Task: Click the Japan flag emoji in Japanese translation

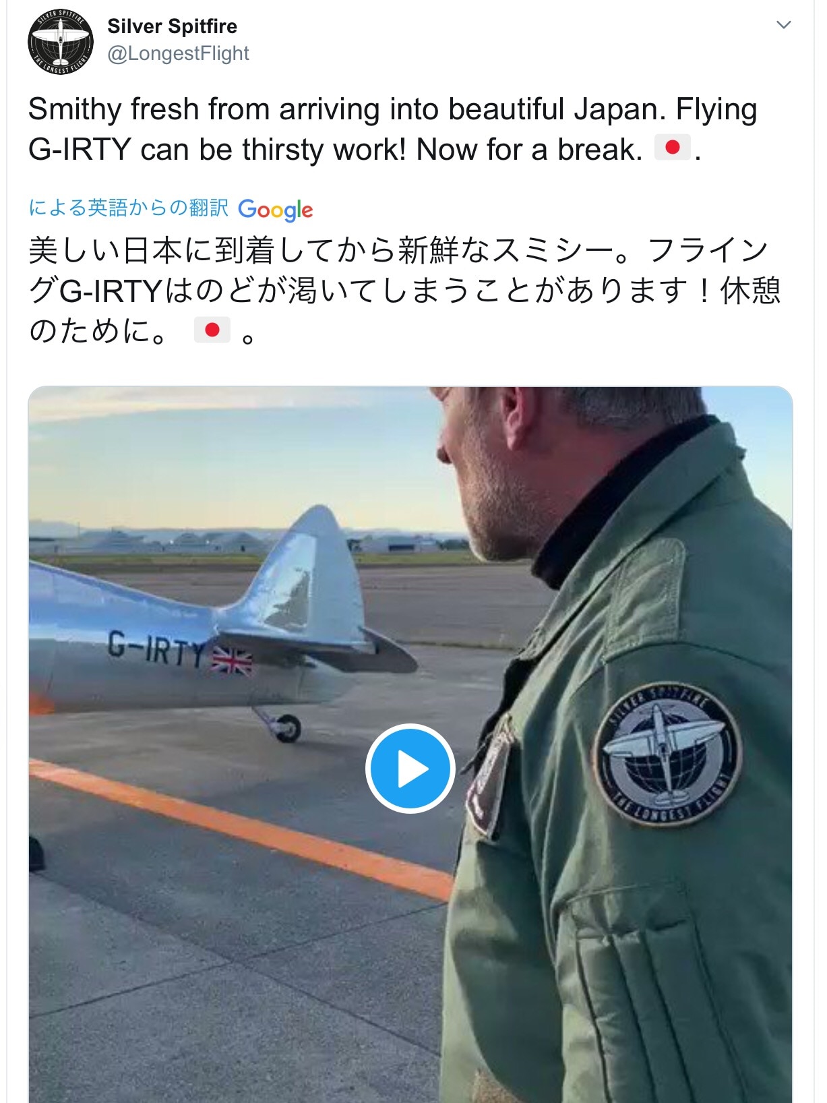Action: tap(212, 330)
